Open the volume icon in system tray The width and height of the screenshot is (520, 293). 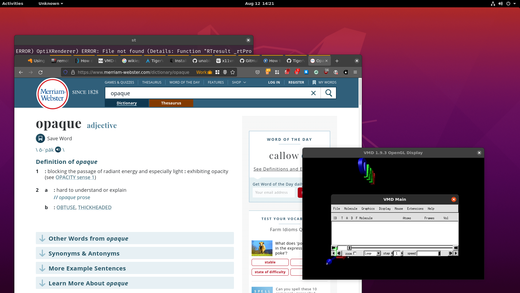coord(500,4)
